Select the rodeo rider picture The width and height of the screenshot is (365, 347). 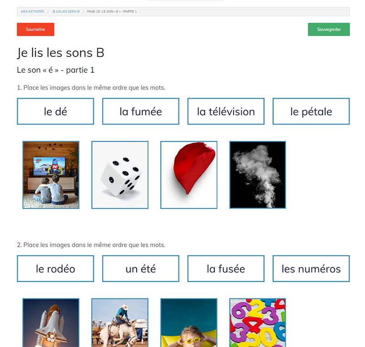click(120, 323)
